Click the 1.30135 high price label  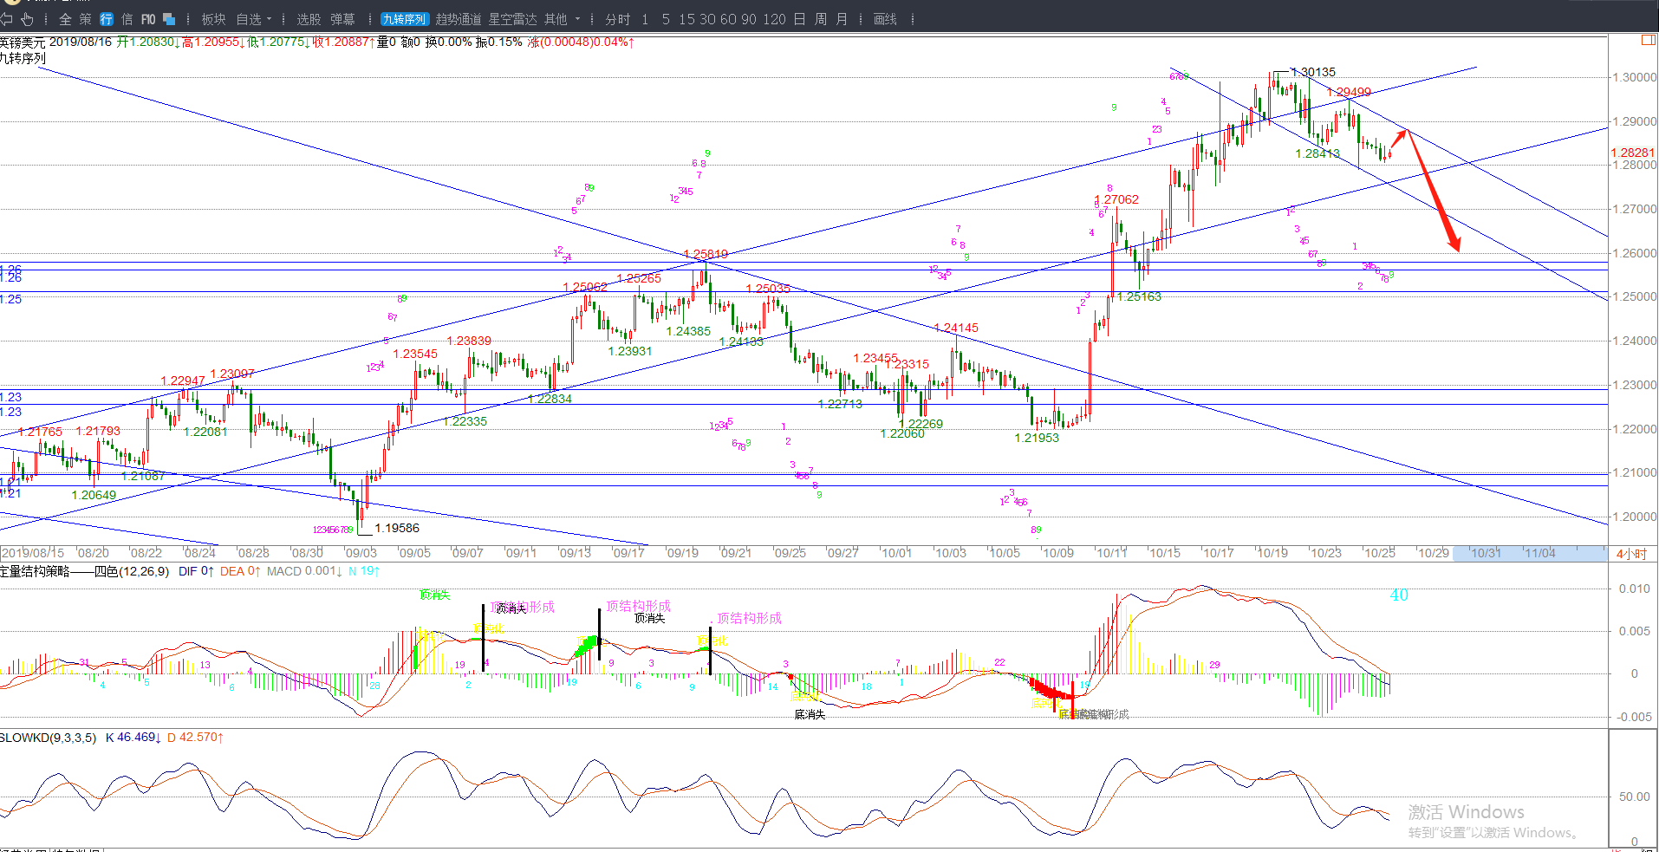click(1313, 72)
